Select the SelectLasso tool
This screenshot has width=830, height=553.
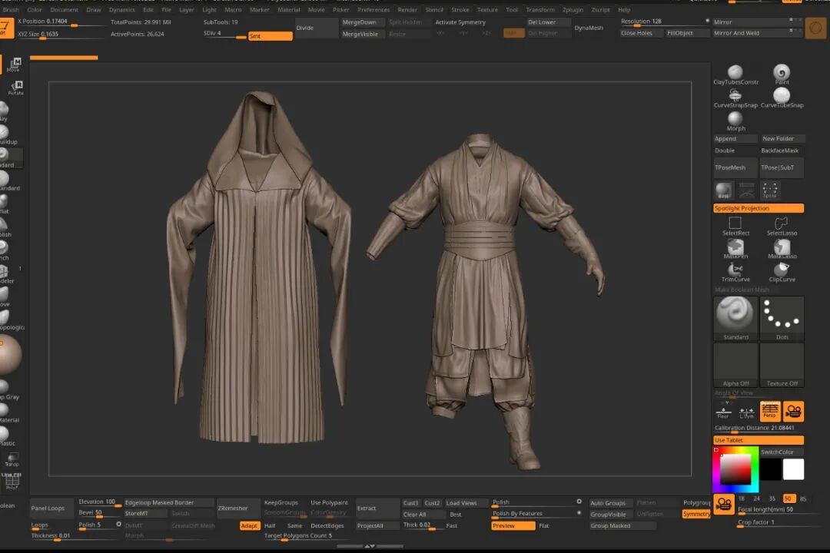[x=782, y=224]
